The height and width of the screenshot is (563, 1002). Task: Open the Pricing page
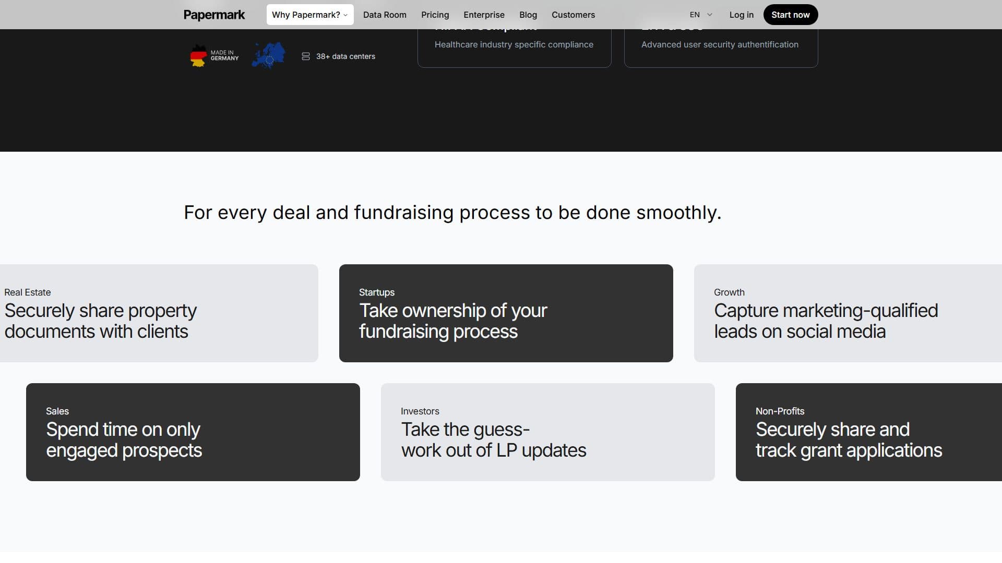tap(435, 15)
